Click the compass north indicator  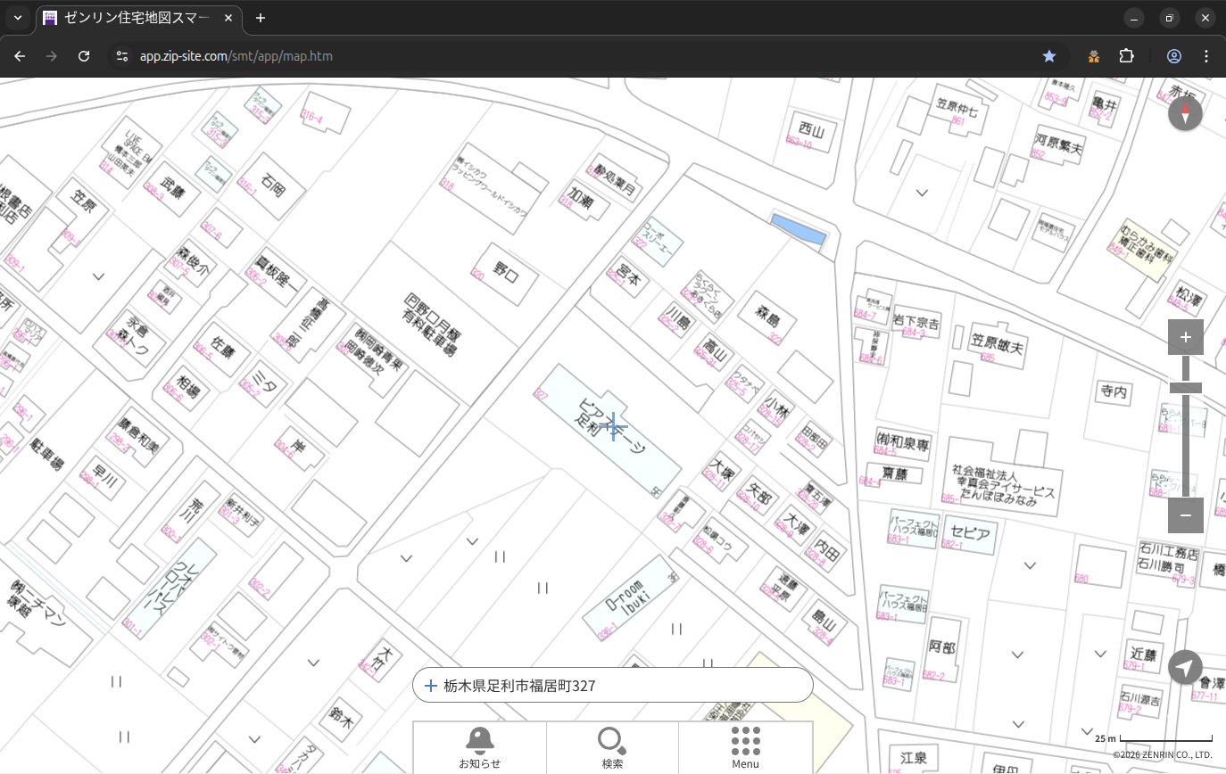1185,114
